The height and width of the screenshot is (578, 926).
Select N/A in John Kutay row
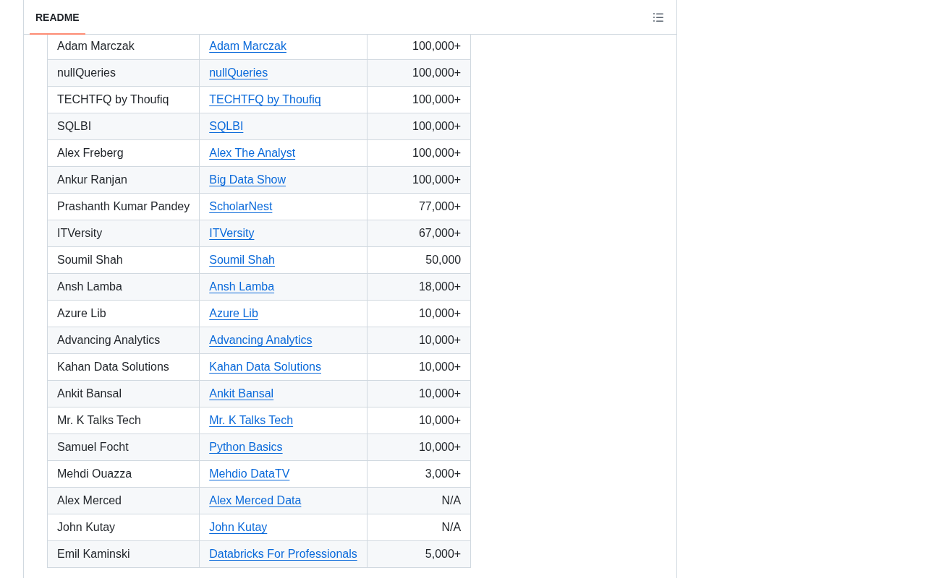pos(451,527)
